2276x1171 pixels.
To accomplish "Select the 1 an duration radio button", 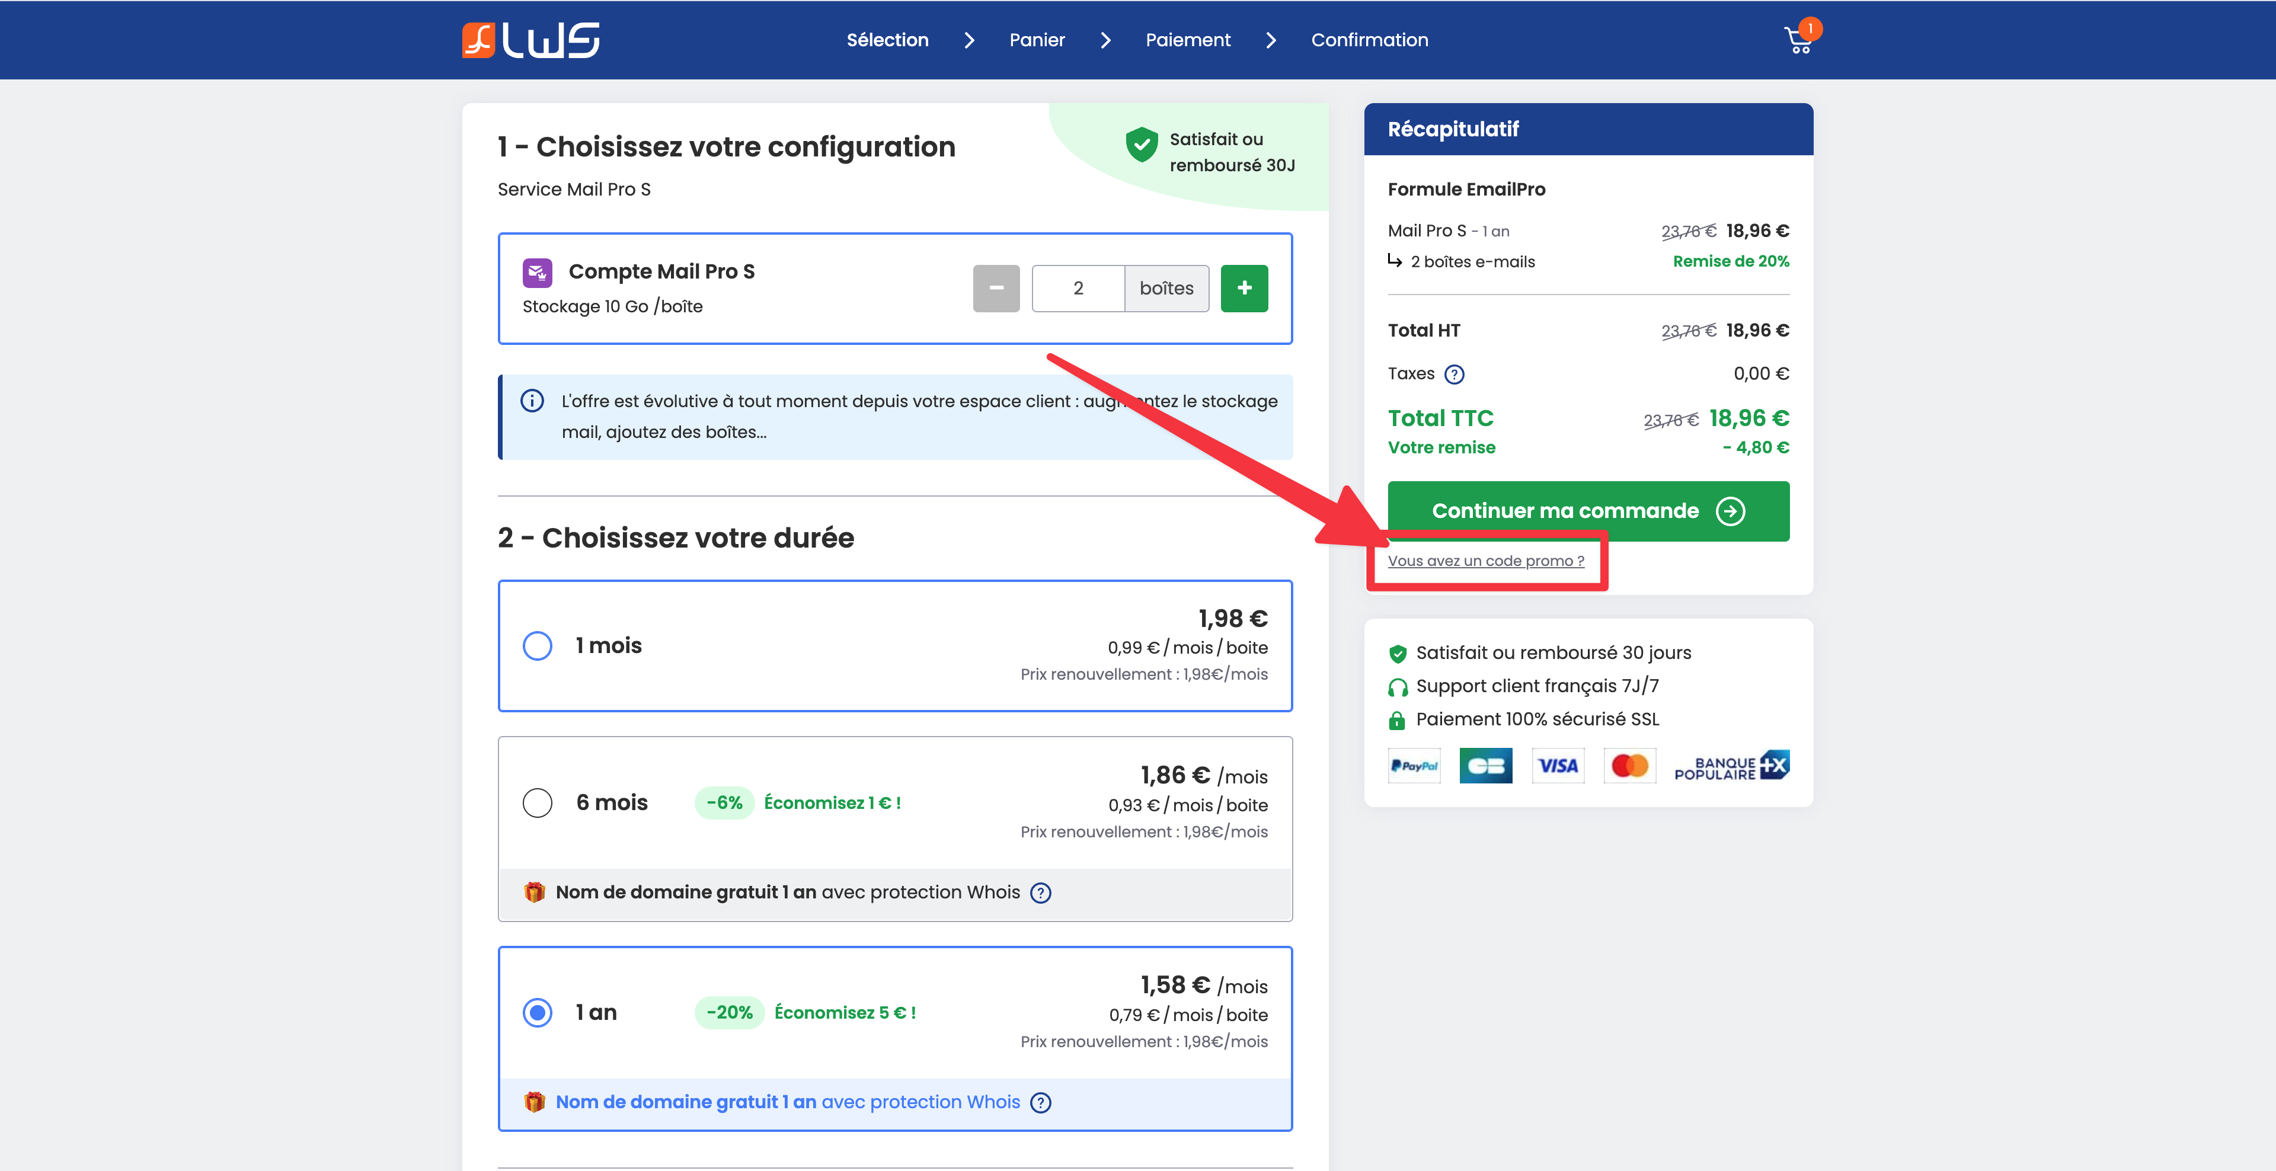I will click(x=537, y=1012).
